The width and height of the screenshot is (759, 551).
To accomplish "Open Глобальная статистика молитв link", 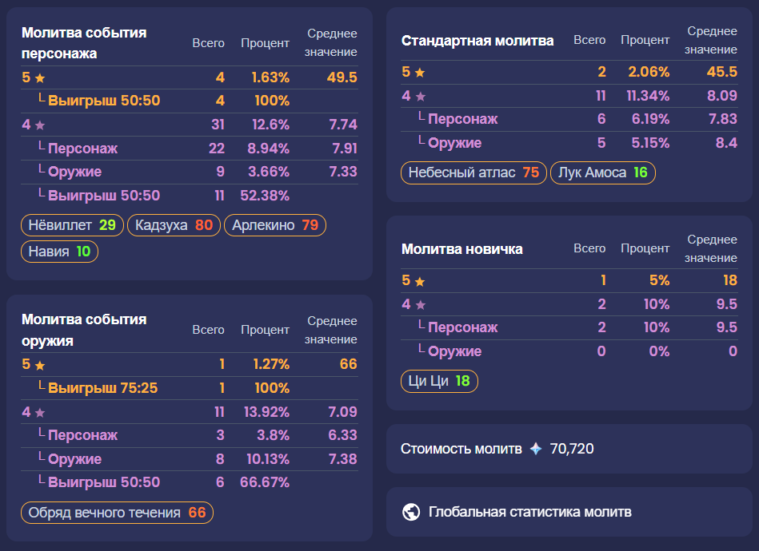I will (x=529, y=512).
